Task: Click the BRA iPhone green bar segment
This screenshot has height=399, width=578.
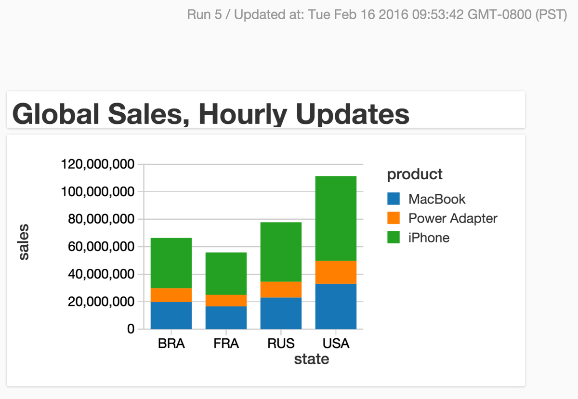Action: (x=171, y=263)
